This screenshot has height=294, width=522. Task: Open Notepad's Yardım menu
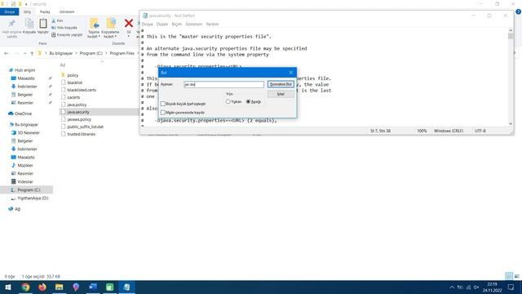pyautogui.click(x=212, y=24)
